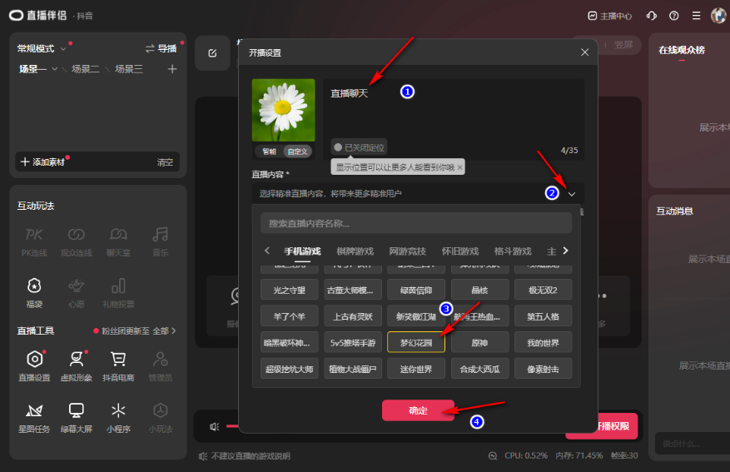This screenshot has height=472, width=730.
Task: Choose 梦幻花园 game option
Action: [416, 343]
